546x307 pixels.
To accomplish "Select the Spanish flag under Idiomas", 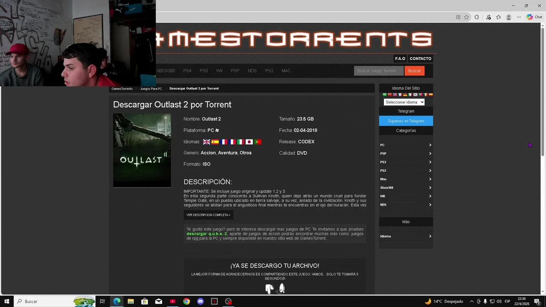I will coord(215,142).
